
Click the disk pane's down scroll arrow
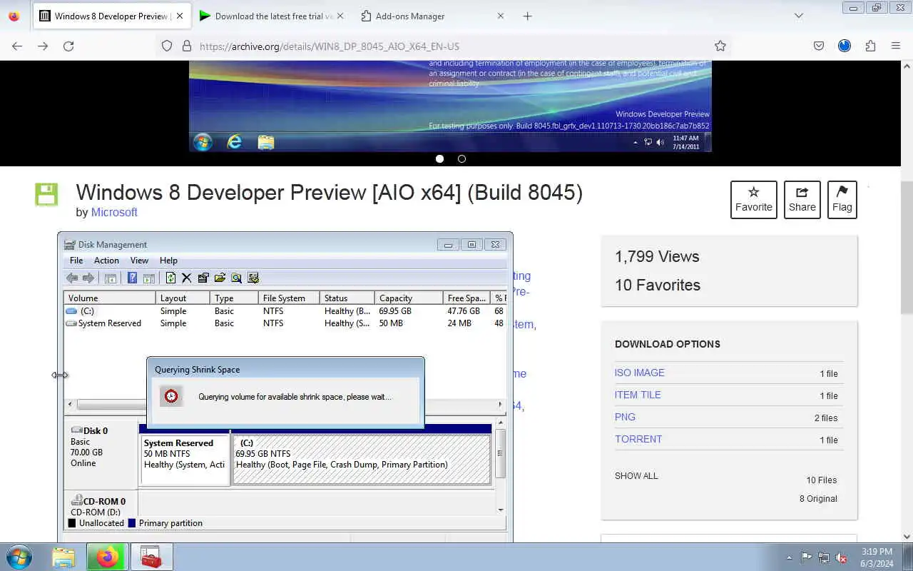501,509
